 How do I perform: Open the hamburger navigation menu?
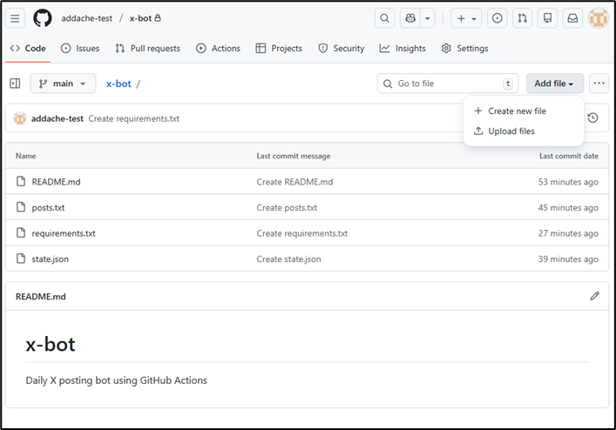(16, 18)
